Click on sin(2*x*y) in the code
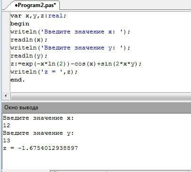The width and height of the screenshot is (191, 172). coord(119,64)
